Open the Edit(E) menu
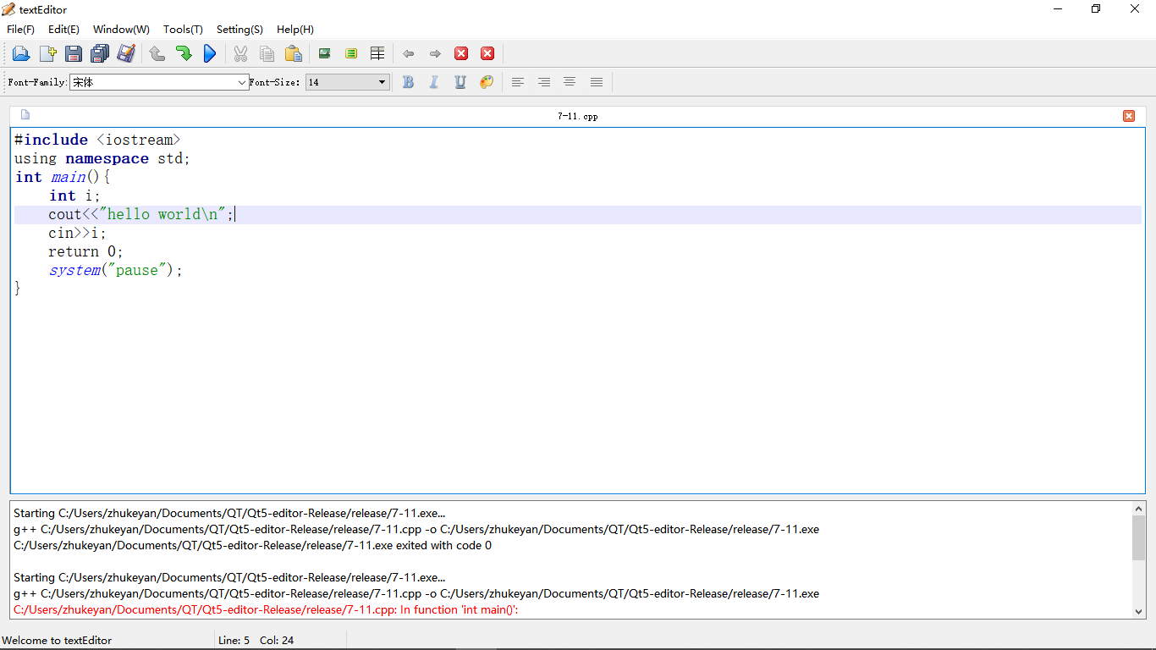Image resolution: width=1156 pixels, height=650 pixels. point(63,30)
